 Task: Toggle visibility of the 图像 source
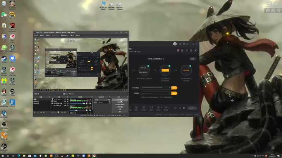[65, 101]
